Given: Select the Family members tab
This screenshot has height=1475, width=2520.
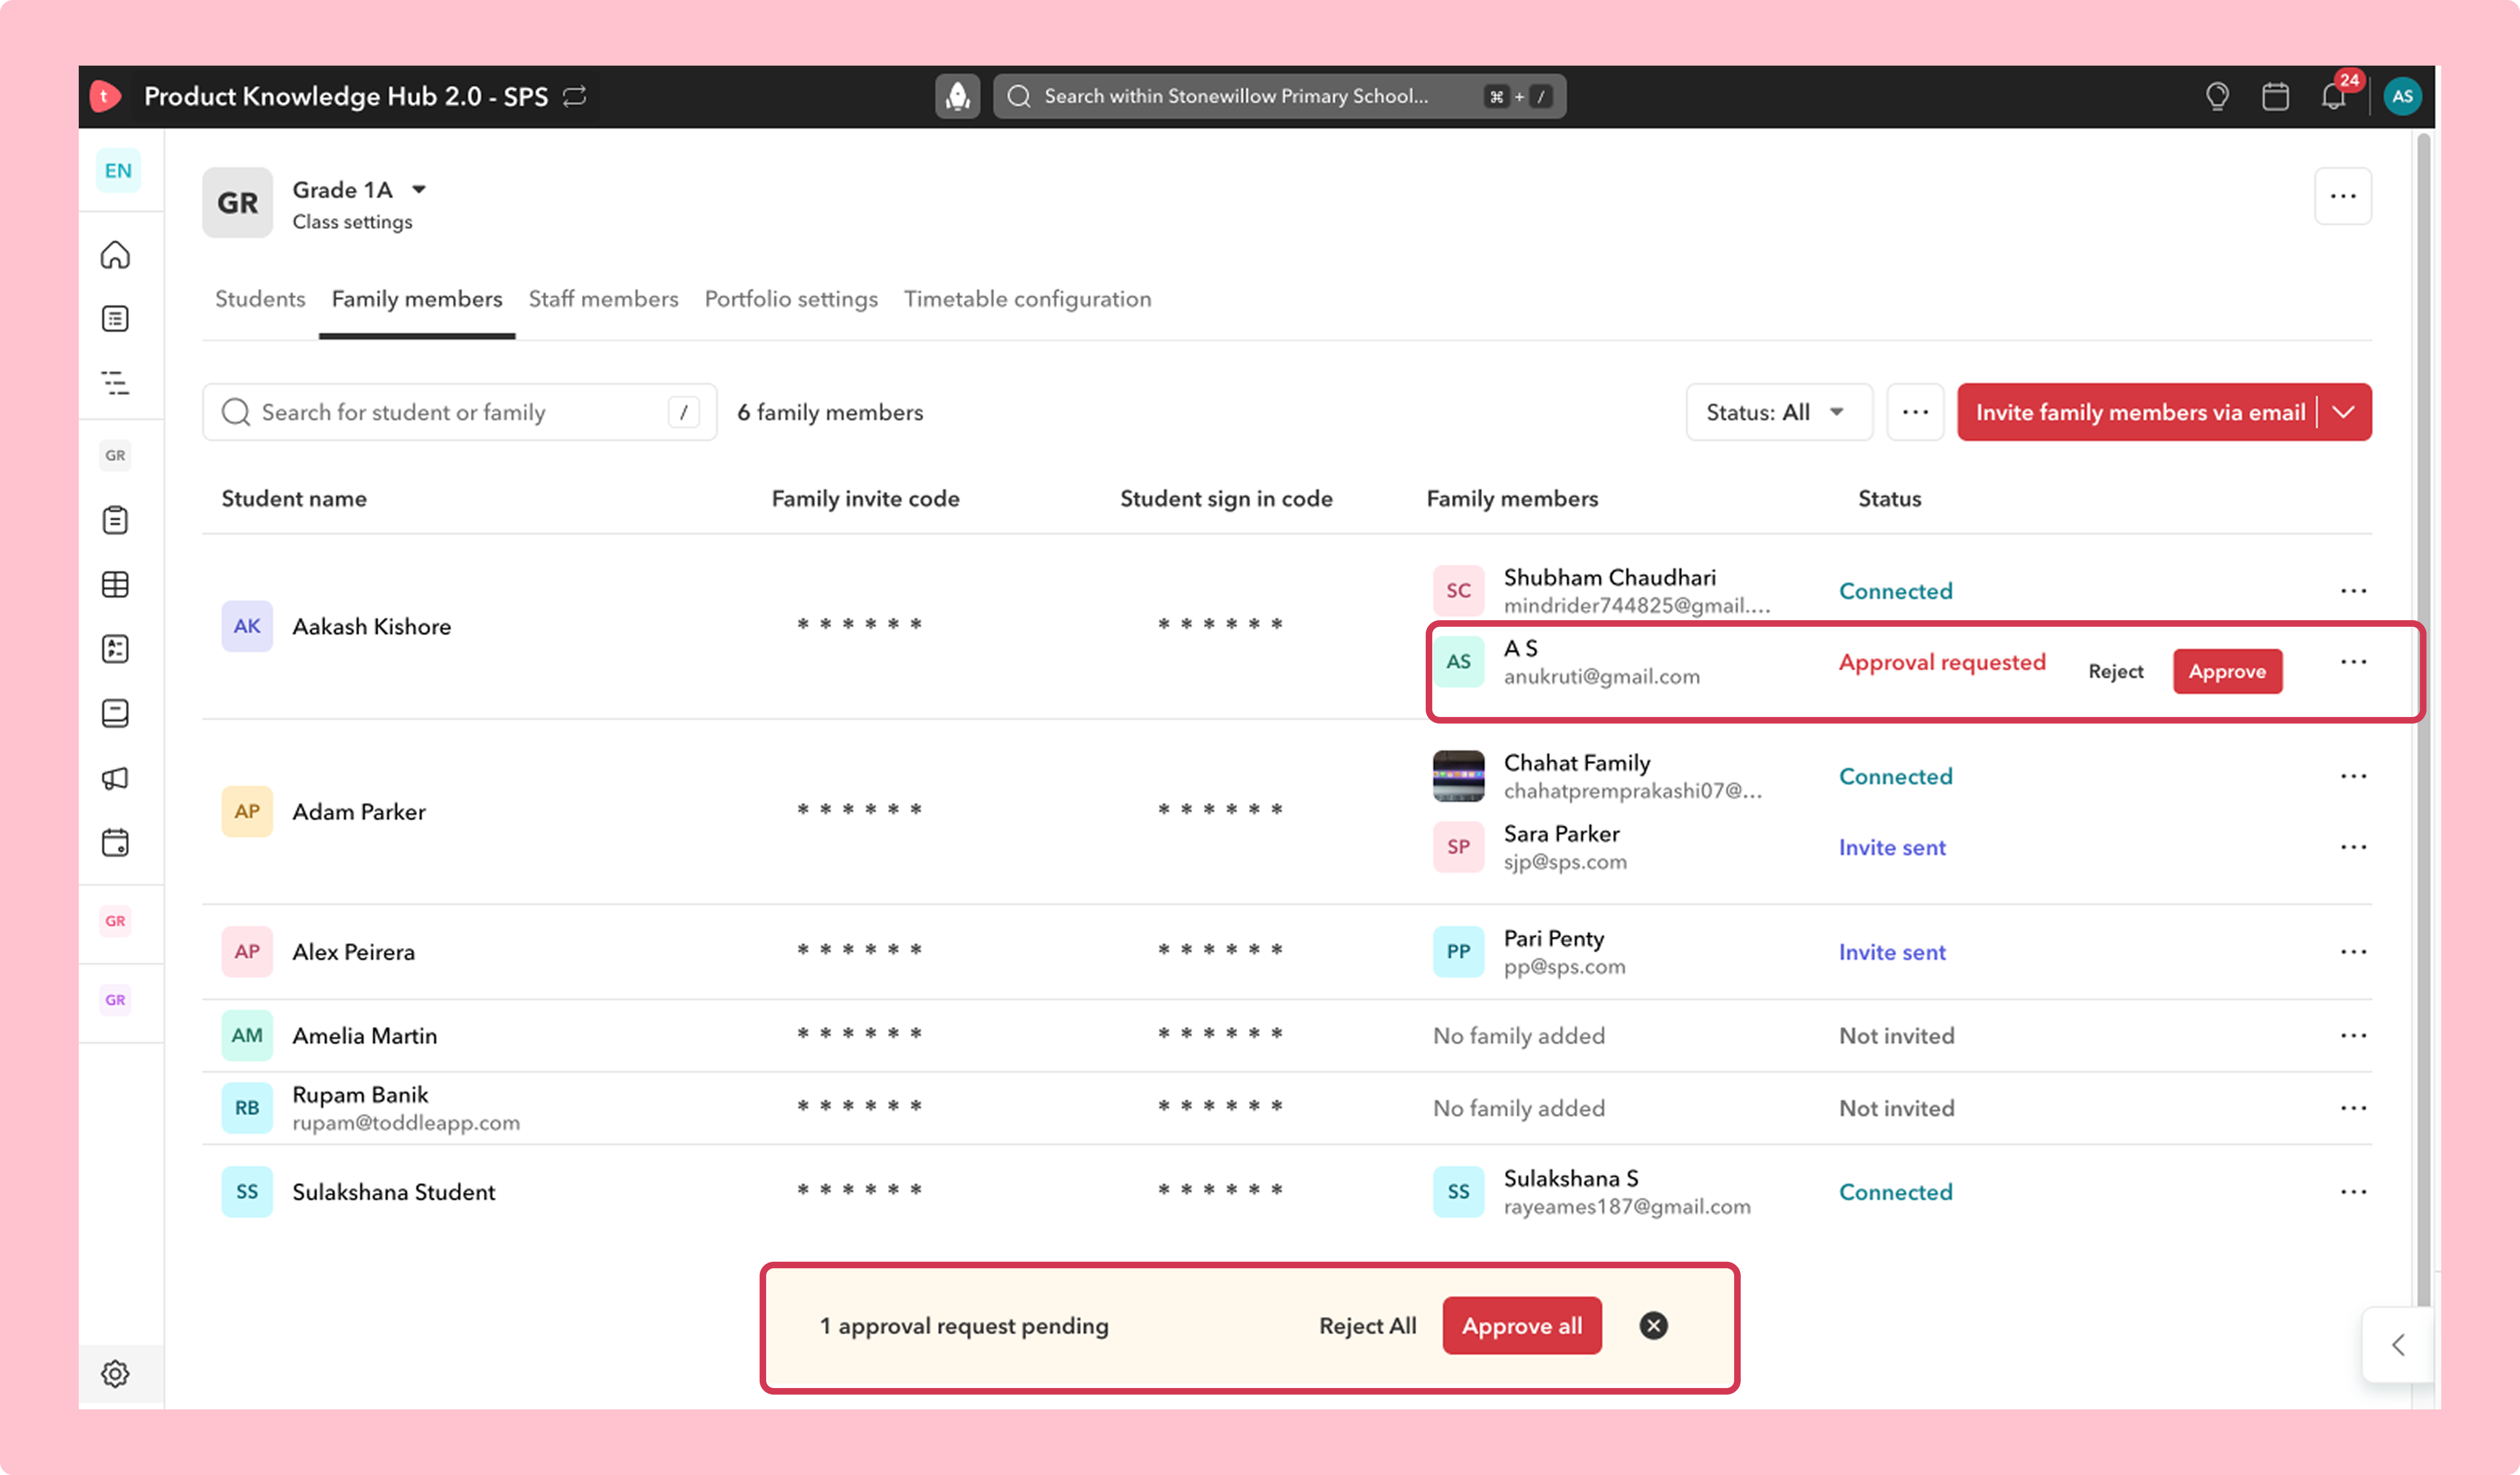Looking at the screenshot, I should 417,299.
